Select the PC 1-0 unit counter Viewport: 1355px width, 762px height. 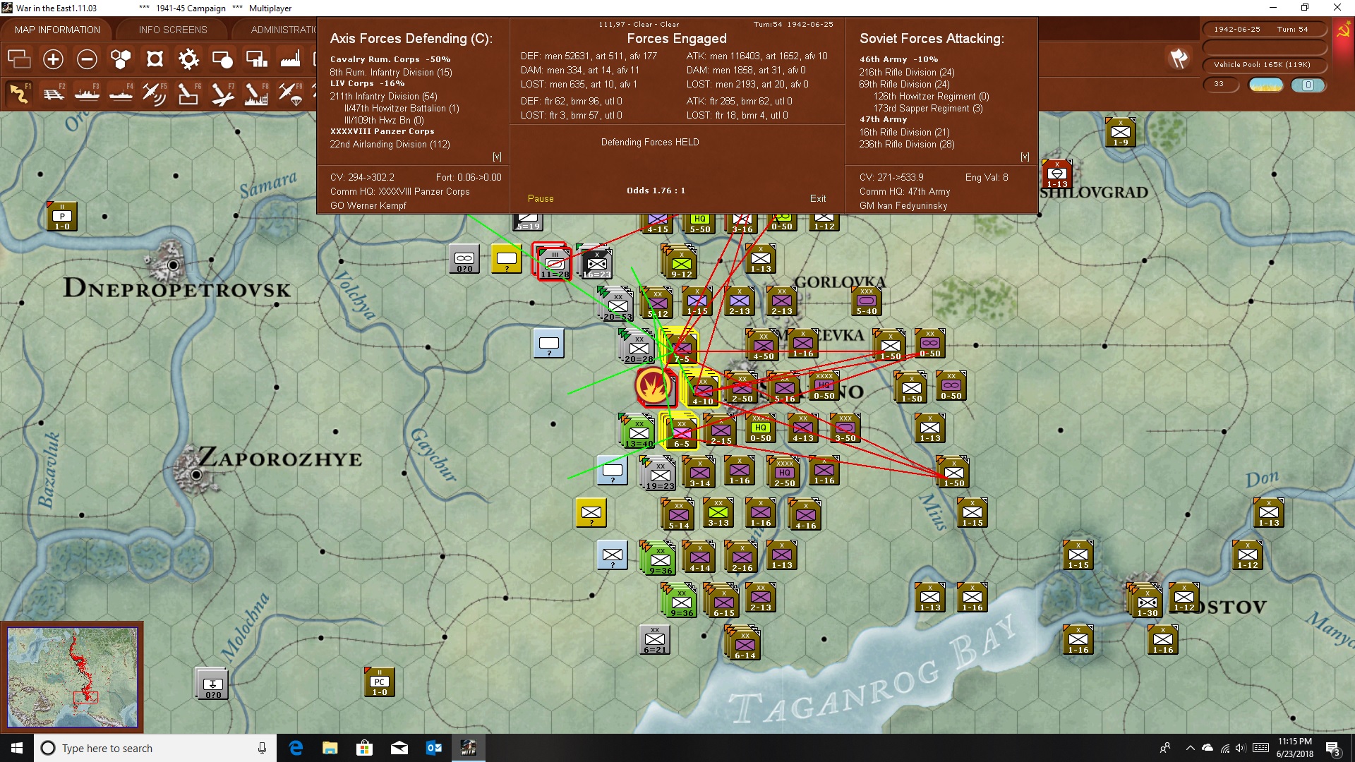(x=379, y=682)
